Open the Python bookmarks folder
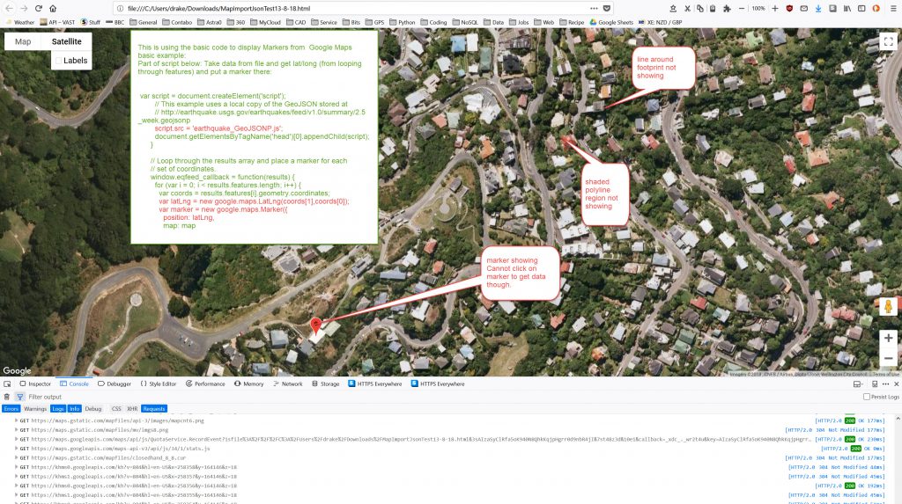Image resolution: width=902 pixels, height=504 pixels. [402, 22]
